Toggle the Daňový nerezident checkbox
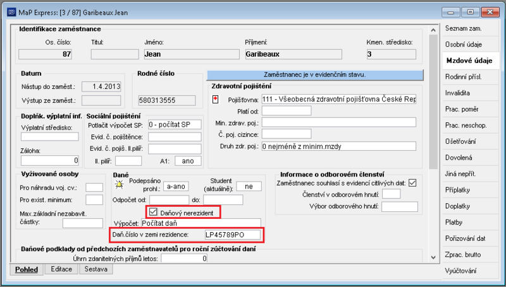Screen dimensions: 506x287 point(153,212)
